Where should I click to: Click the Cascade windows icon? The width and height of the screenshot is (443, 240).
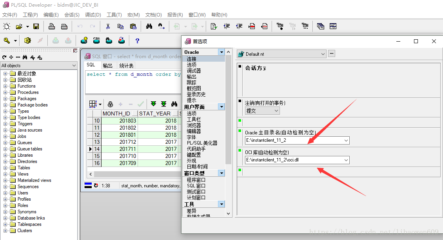click(x=320, y=26)
